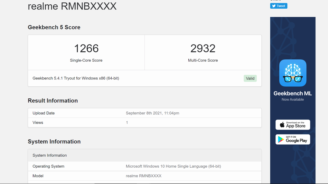Click the Operating System row label
Viewport: 328px width, 184px height.
pyautogui.click(x=48, y=166)
